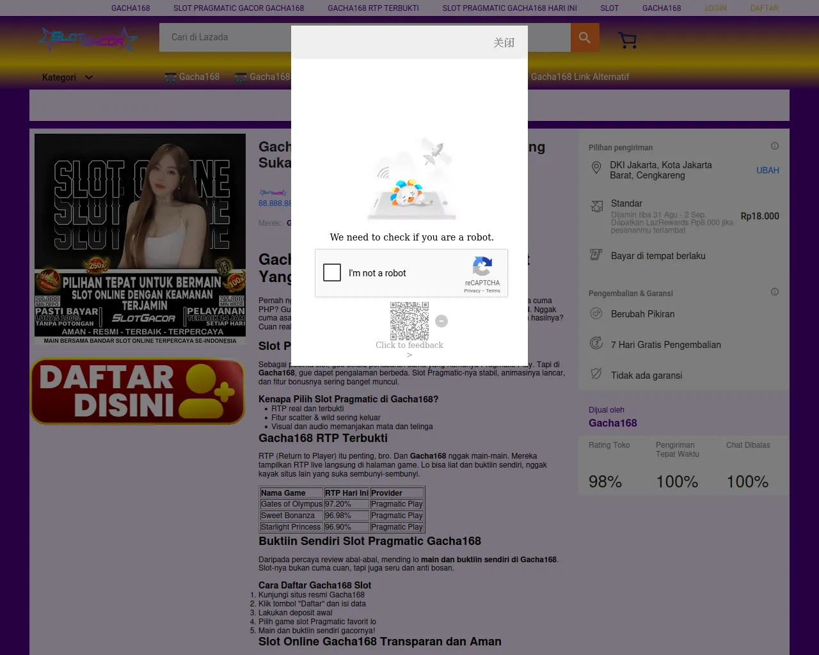
Task: Close the captcha dialog with 关闭
Action: (504, 42)
